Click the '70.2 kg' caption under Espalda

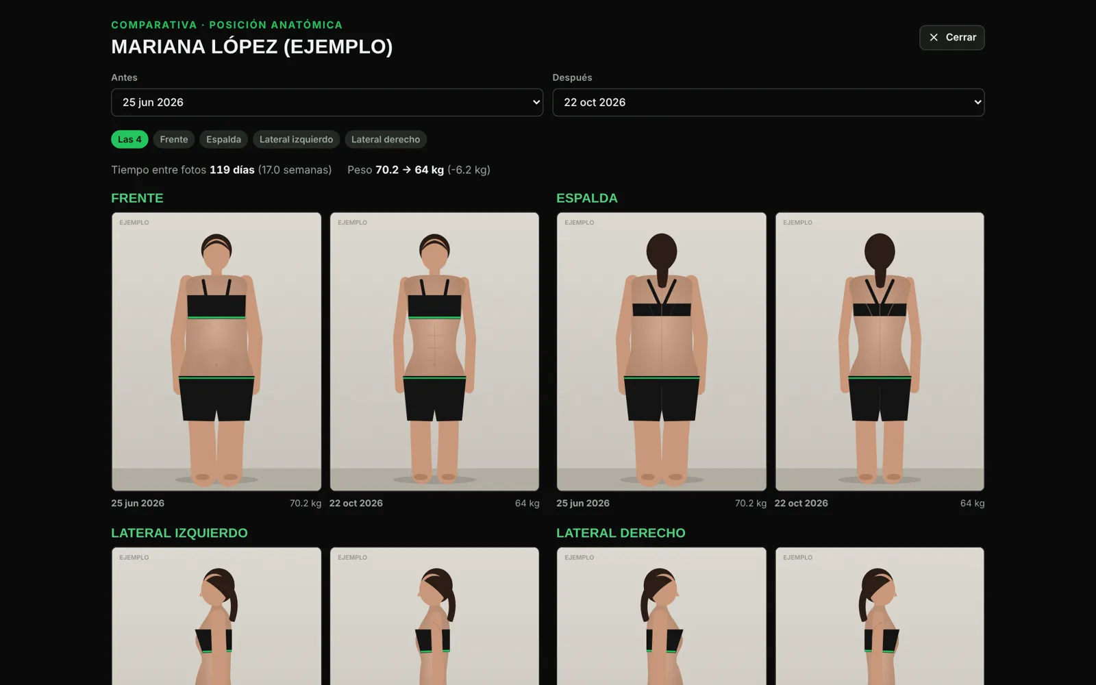[751, 503]
